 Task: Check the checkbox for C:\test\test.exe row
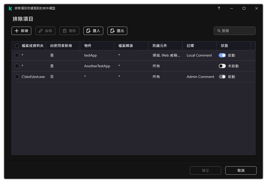(17, 77)
